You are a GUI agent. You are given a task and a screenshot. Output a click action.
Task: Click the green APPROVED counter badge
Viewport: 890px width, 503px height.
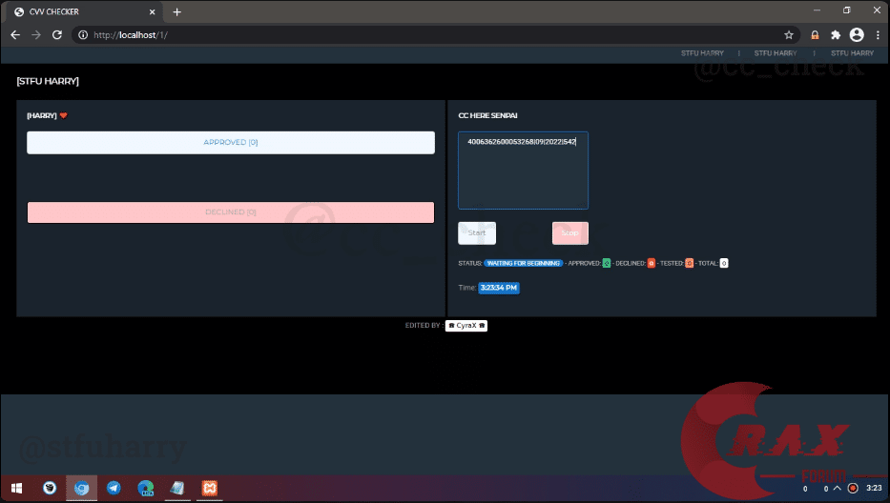pyautogui.click(x=606, y=263)
